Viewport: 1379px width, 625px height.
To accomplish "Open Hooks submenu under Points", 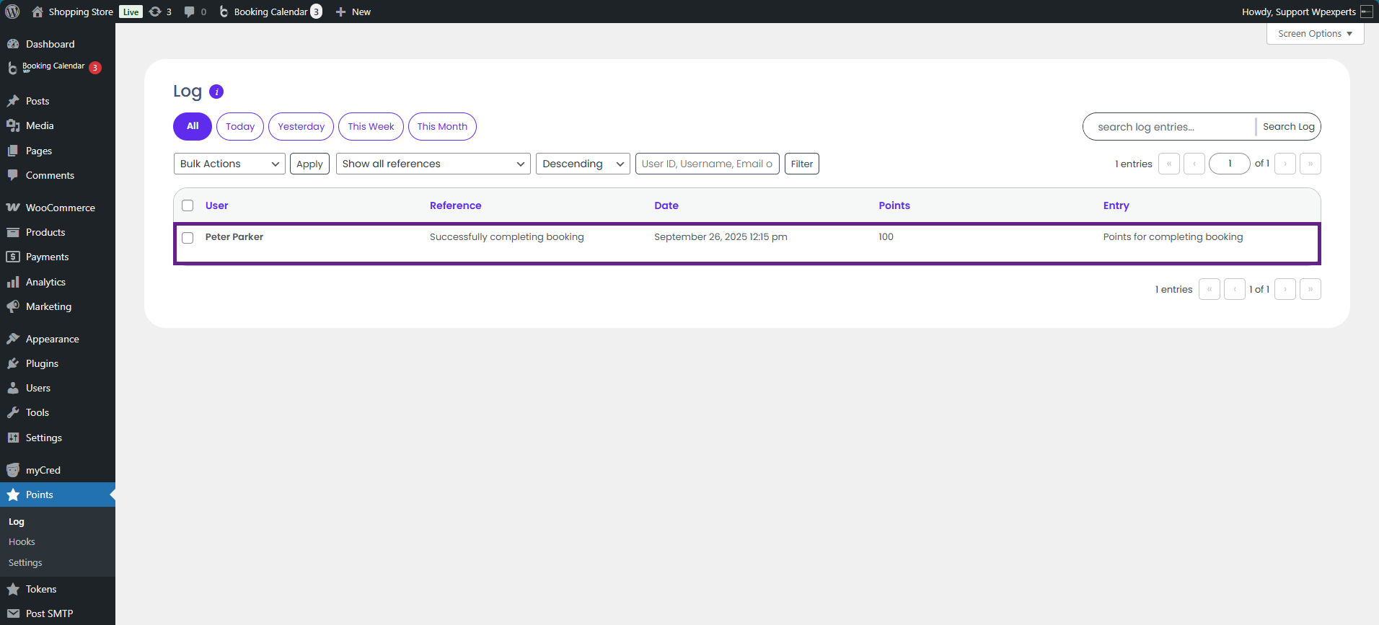I will pos(22,542).
